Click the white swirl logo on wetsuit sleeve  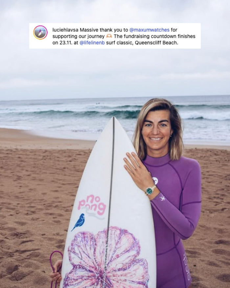163,198
